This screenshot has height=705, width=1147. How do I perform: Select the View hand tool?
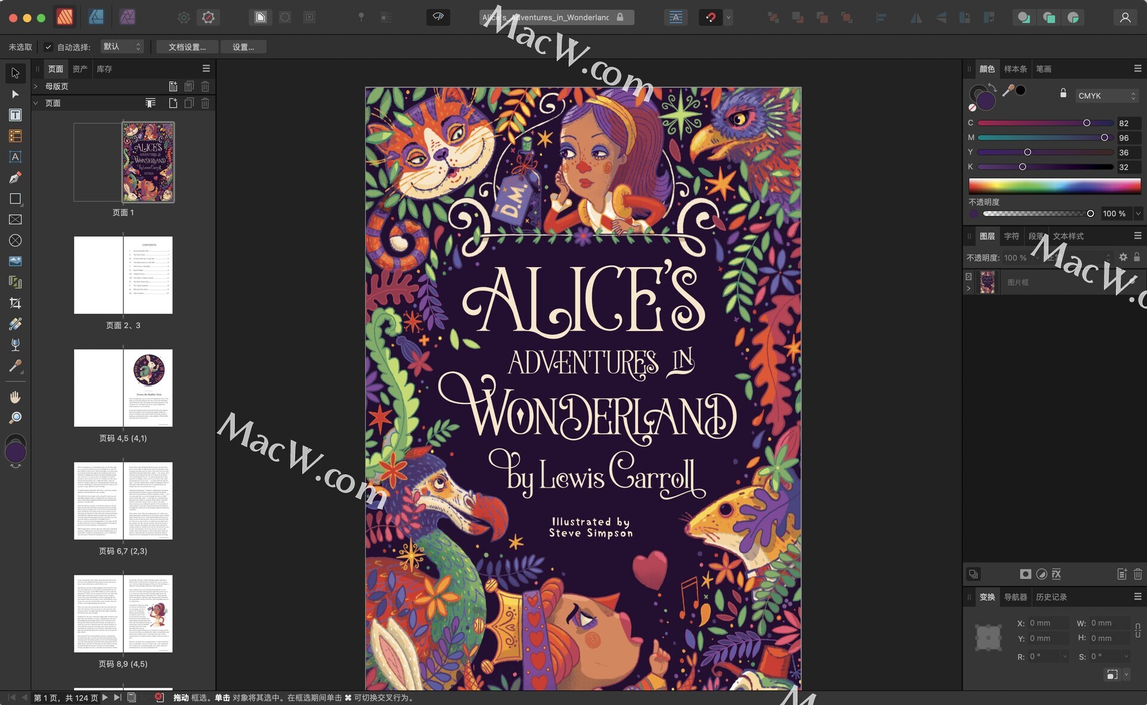tap(16, 397)
